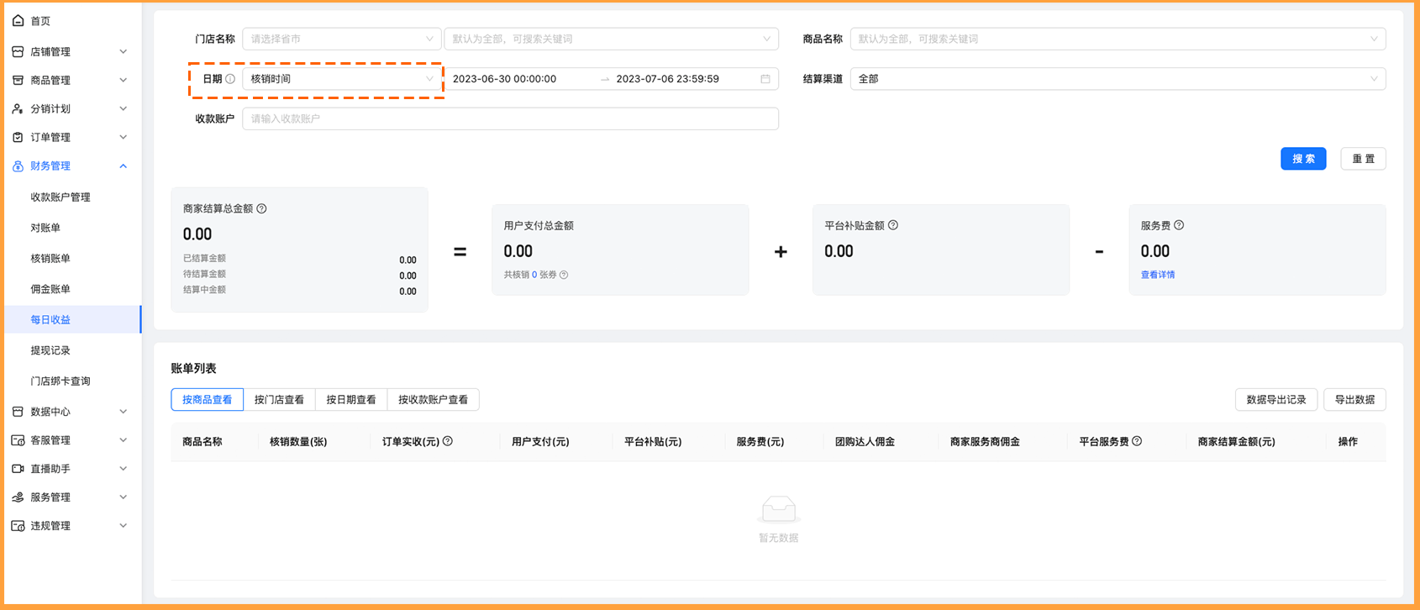Screen dimensions: 1420x610
Task: Open 核销账单 in the sidebar
Action: click(x=50, y=259)
